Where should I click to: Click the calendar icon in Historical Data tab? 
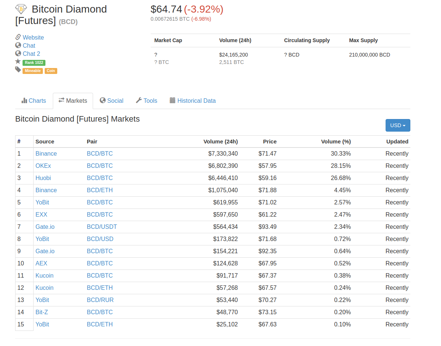point(172,100)
